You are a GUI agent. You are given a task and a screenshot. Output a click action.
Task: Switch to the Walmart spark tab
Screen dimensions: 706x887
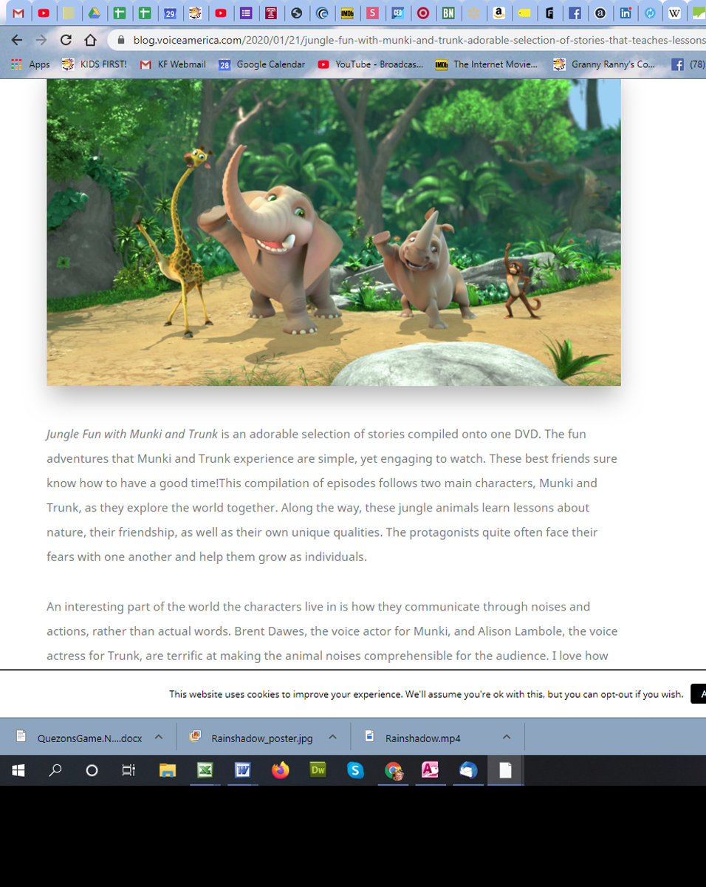coord(473,13)
